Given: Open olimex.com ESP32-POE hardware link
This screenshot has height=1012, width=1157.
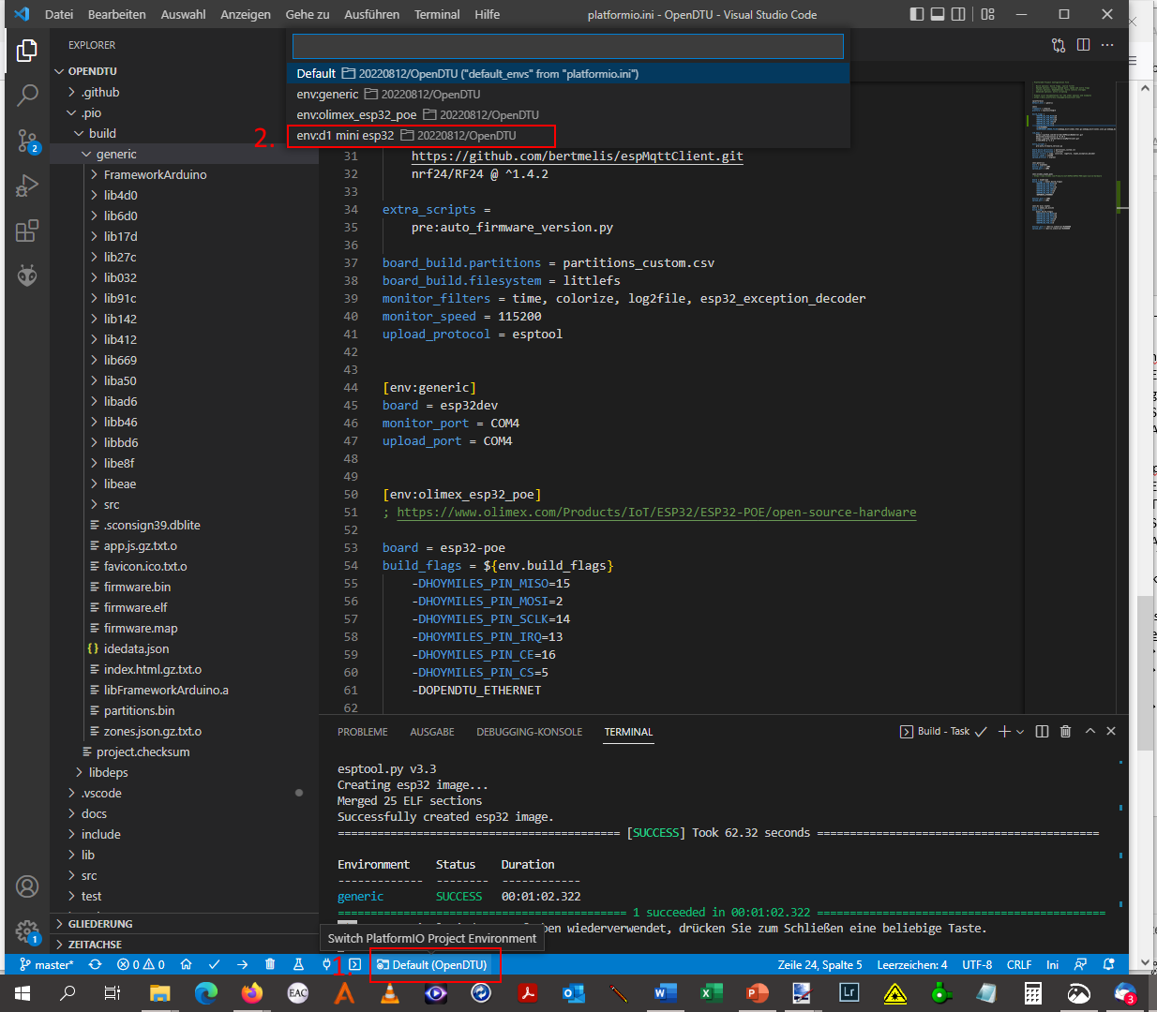Looking at the screenshot, I should click(656, 513).
